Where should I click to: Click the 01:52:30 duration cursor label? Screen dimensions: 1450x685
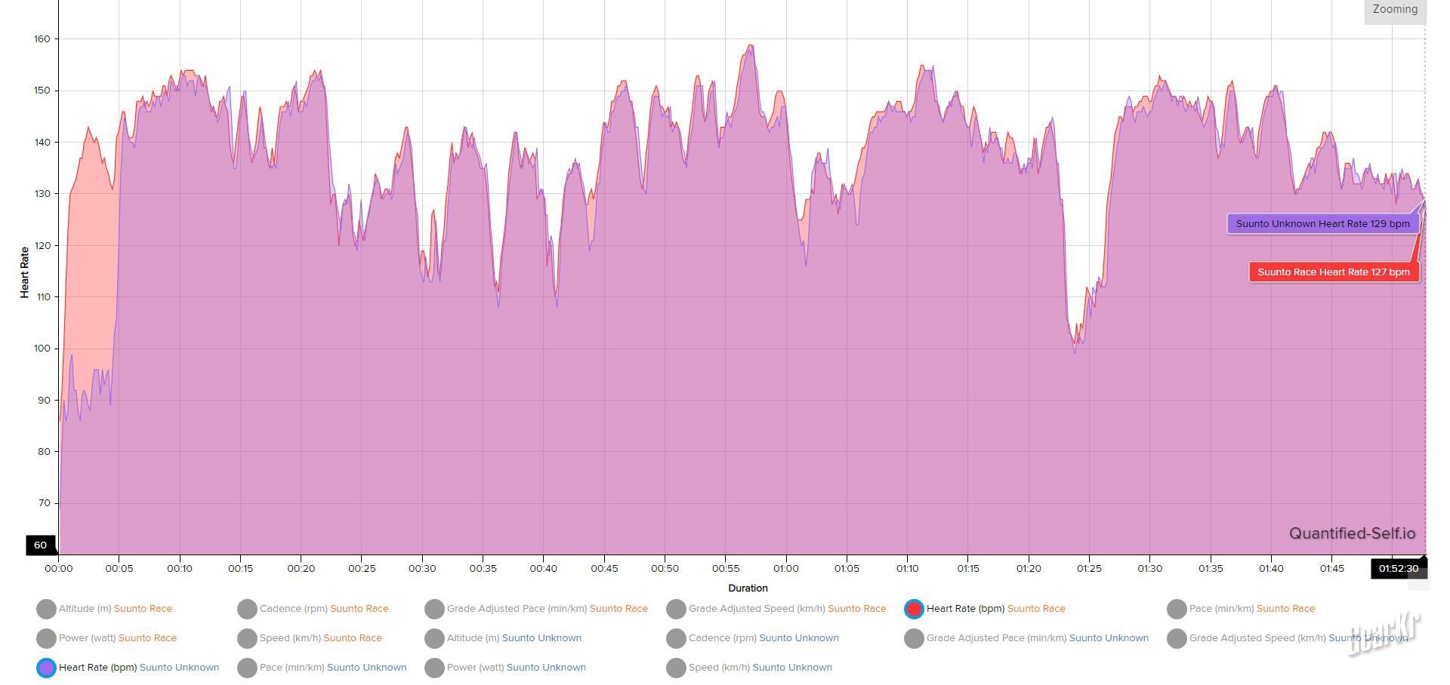click(x=1398, y=569)
